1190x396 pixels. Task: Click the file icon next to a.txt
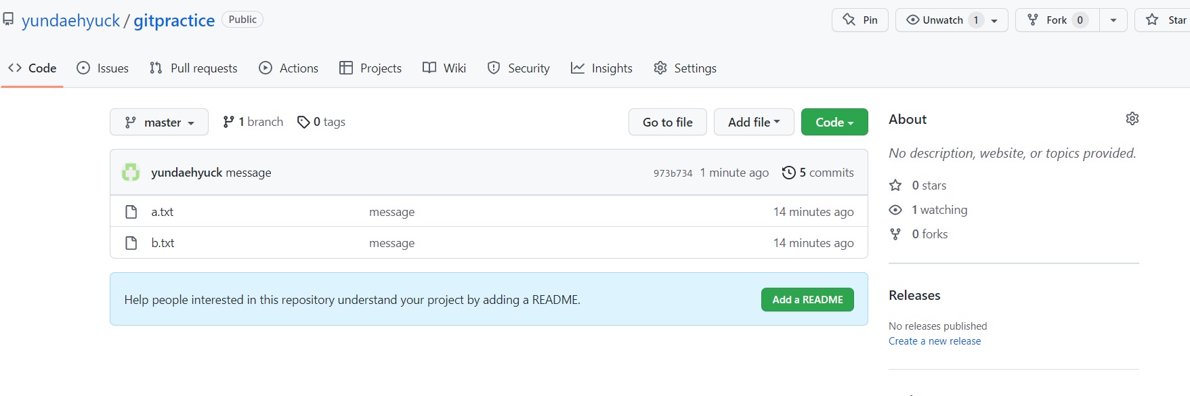click(x=131, y=212)
